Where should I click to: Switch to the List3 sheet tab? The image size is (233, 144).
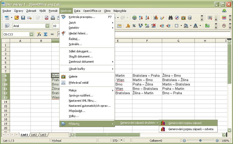click(x=43, y=135)
